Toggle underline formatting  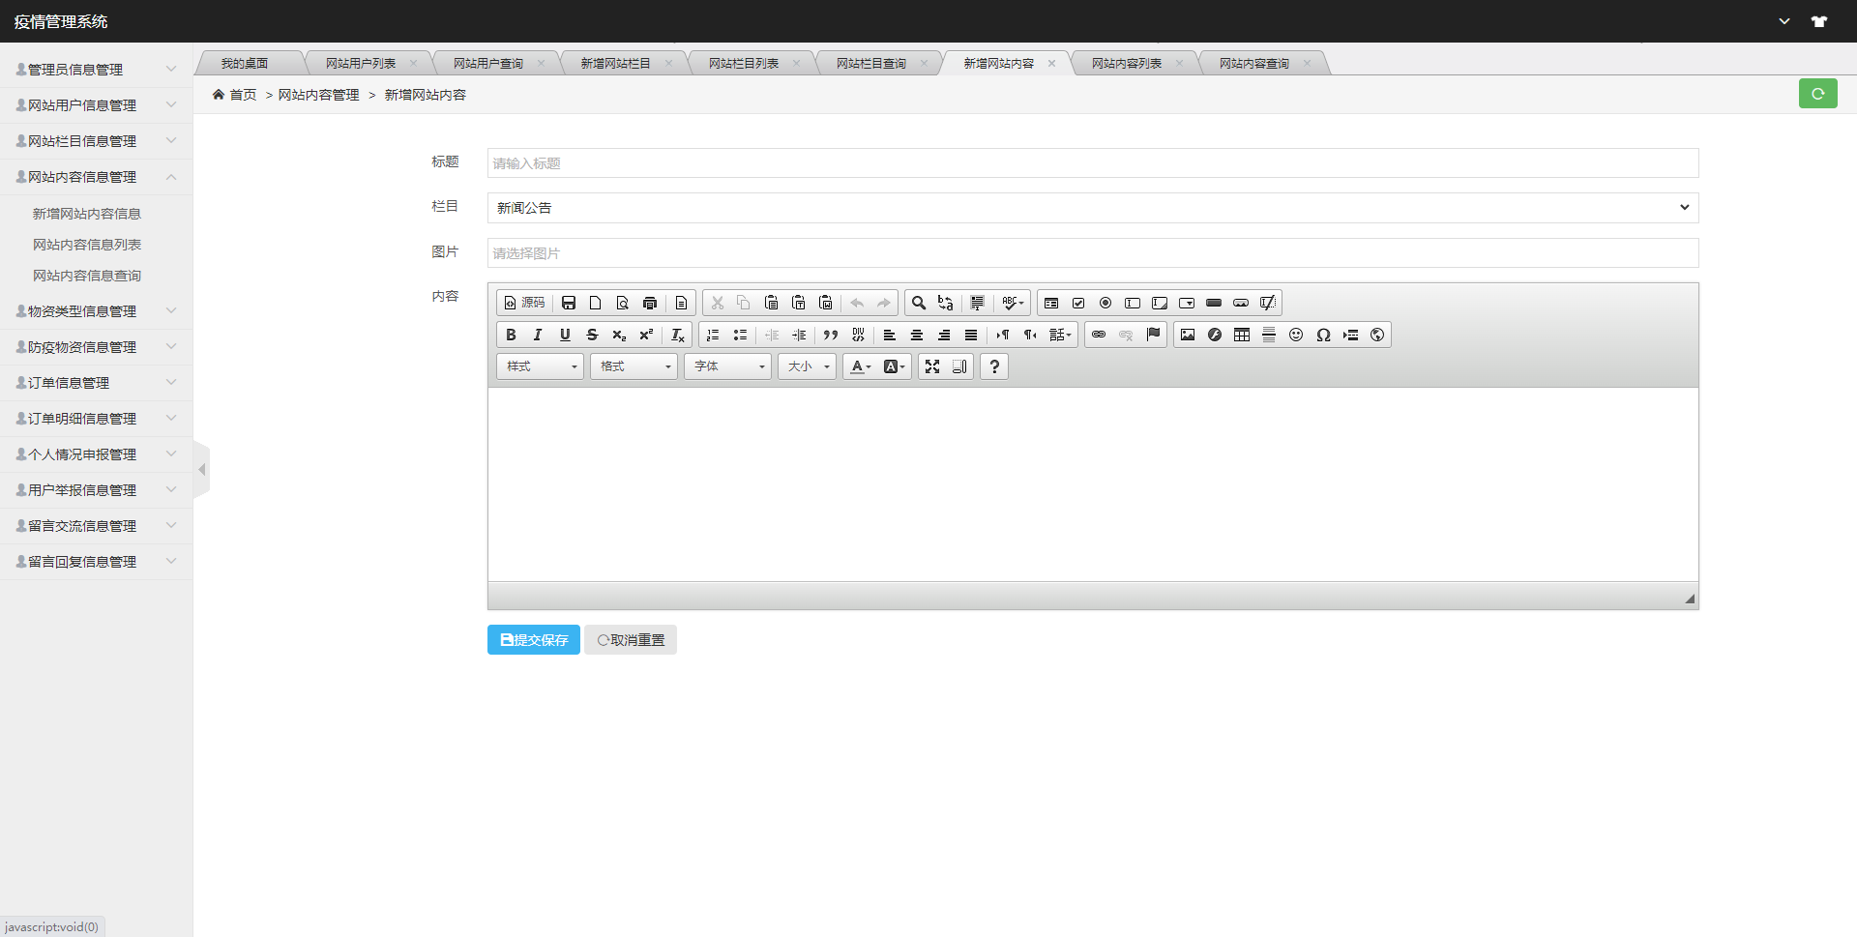(x=565, y=335)
